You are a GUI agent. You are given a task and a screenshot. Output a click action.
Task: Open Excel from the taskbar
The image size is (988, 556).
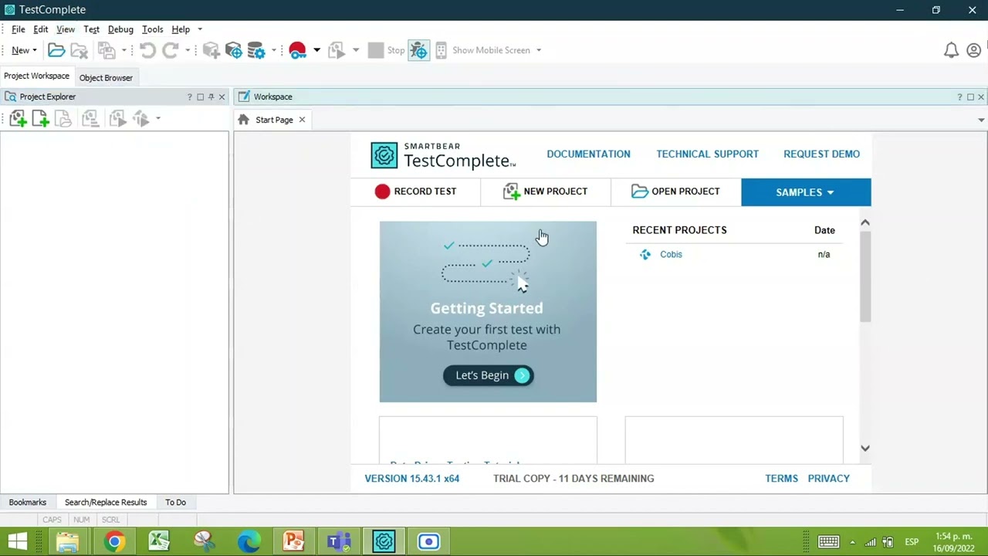159,541
